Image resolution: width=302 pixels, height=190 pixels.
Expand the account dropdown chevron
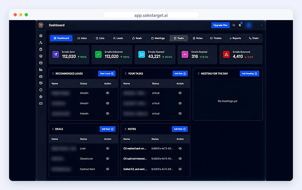click(261, 25)
